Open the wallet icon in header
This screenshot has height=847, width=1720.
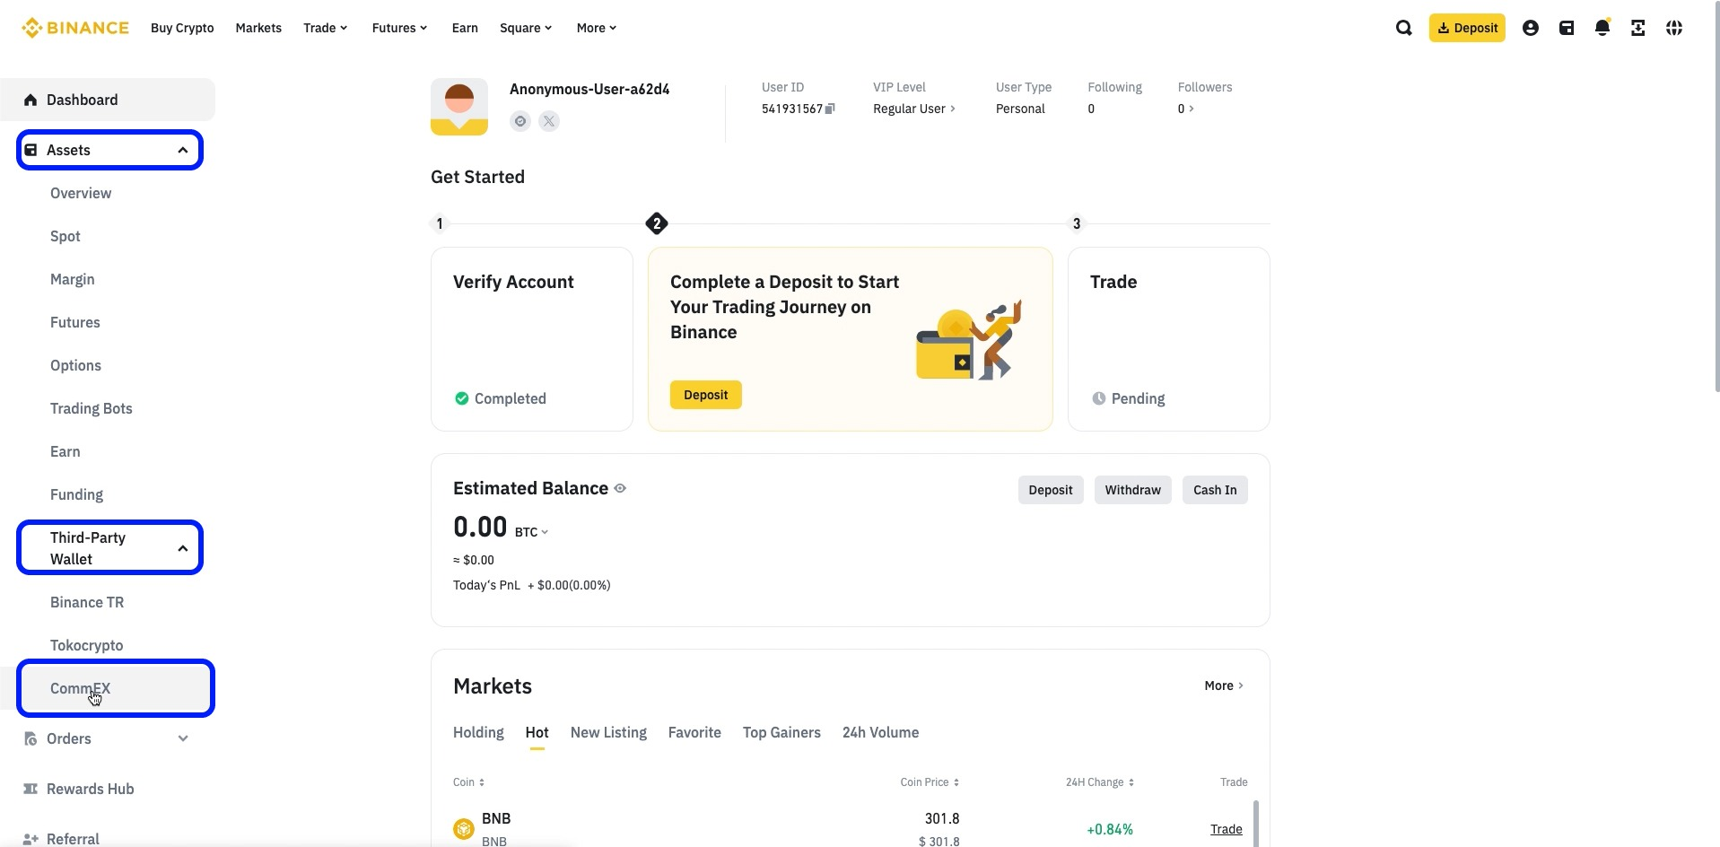click(1566, 28)
